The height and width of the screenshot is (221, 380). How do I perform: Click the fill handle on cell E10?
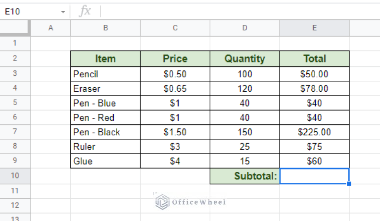[349, 184]
